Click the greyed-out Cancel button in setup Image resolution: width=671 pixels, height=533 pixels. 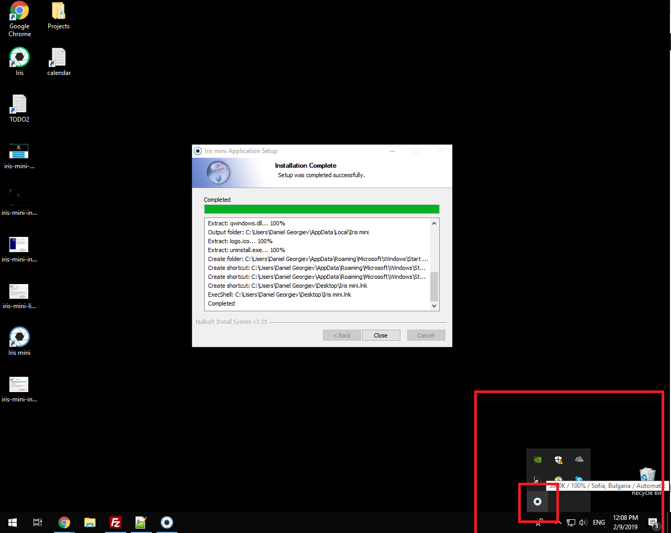click(426, 335)
